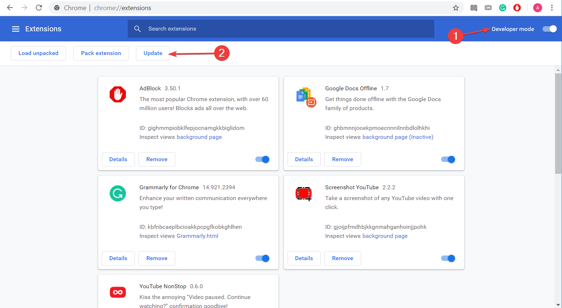
Task: Click the search magnifier icon
Action: (137, 29)
